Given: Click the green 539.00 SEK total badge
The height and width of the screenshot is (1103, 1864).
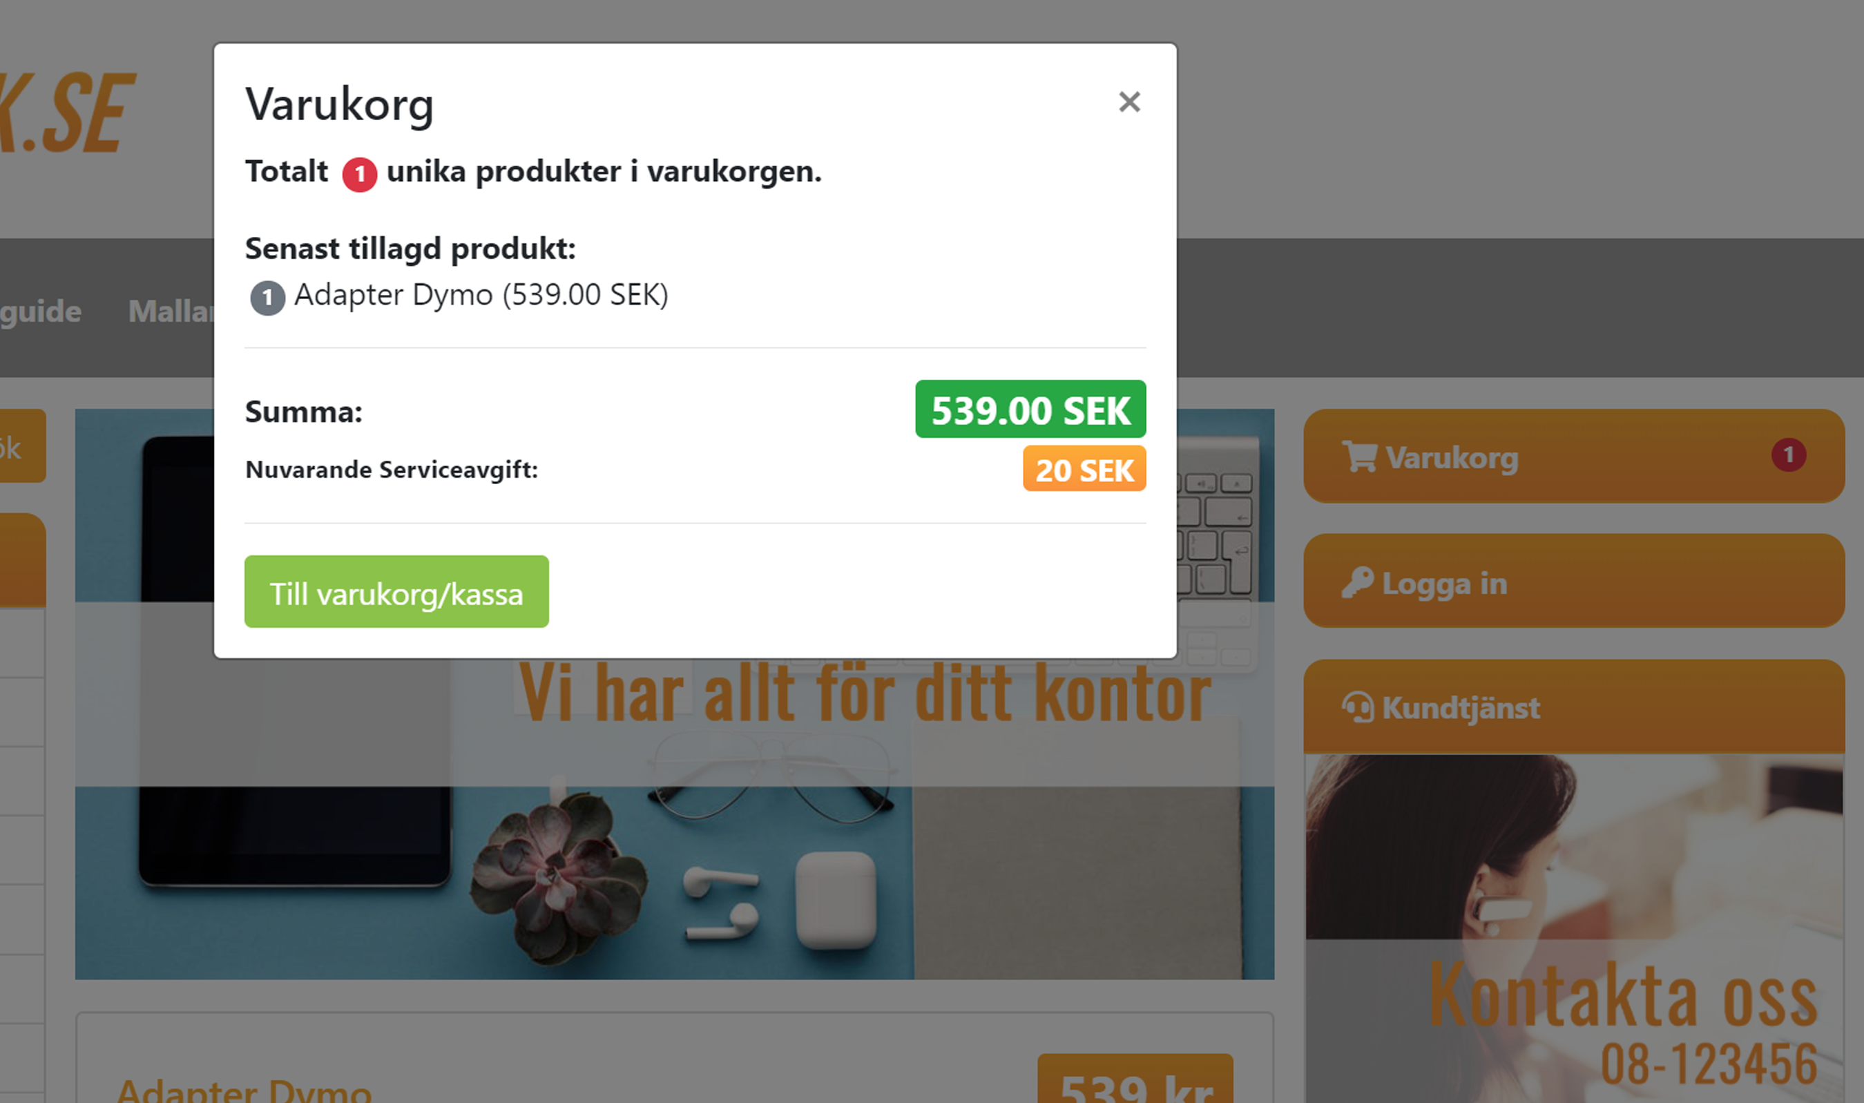Looking at the screenshot, I should 1030,409.
